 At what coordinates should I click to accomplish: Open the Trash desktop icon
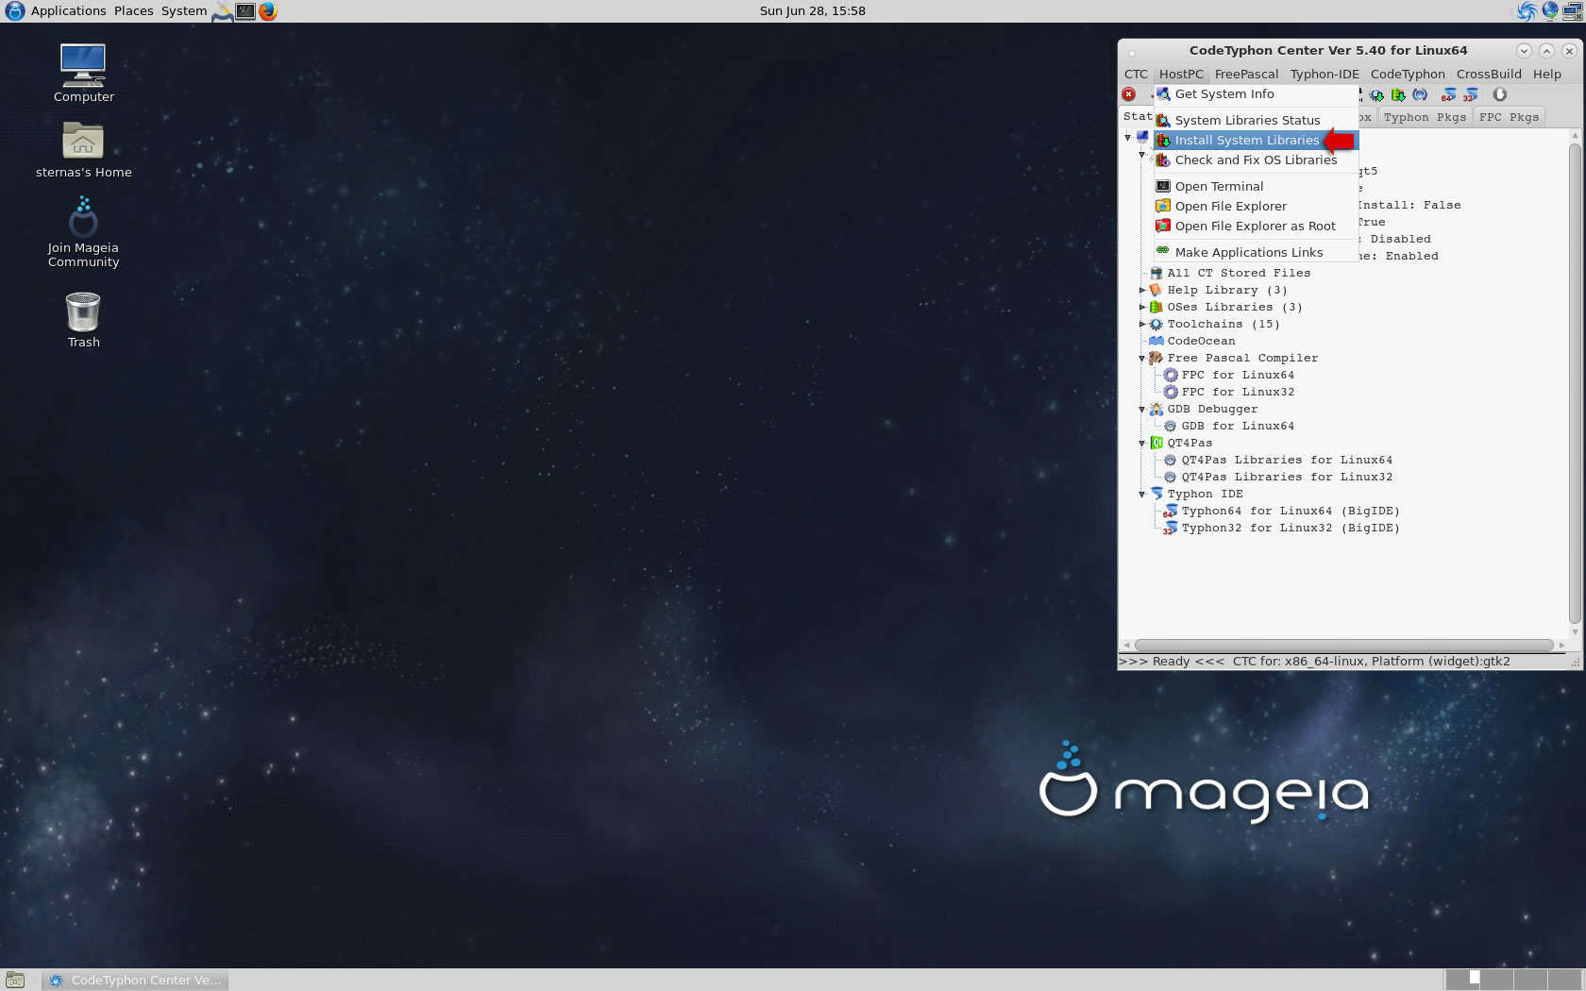coord(83,311)
